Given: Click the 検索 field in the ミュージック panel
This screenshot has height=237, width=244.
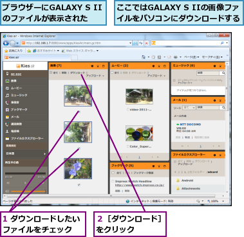Looking at the screenshot, I should [x=209, y=73].
